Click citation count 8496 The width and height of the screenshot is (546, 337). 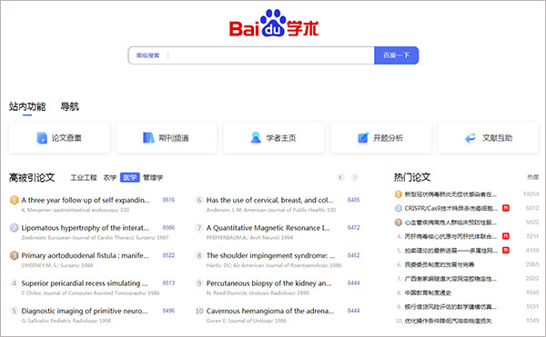(168, 311)
